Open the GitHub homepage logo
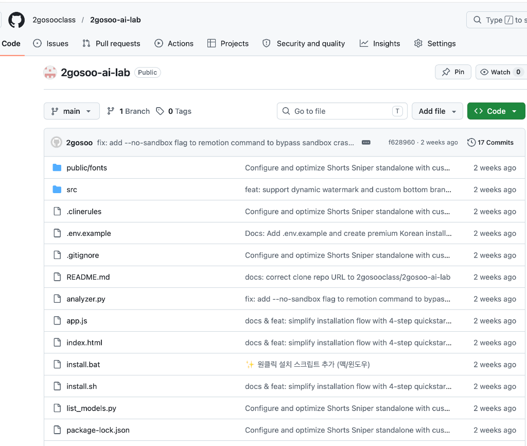Image resolution: width=527 pixels, height=446 pixels. point(16,20)
